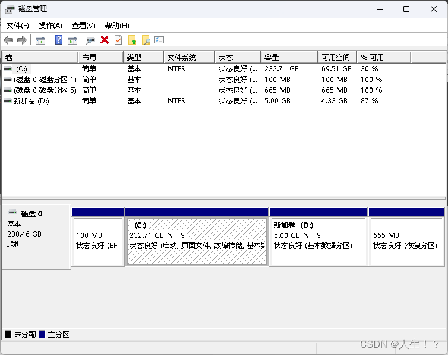The image size is (448, 355).
Task: Select the 新加卷 (D:) 5.00 GB partition block
Action: (318, 241)
